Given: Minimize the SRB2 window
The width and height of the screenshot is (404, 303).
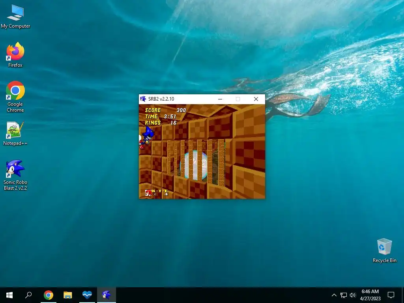Looking at the screenshot, I should point(220,99).
